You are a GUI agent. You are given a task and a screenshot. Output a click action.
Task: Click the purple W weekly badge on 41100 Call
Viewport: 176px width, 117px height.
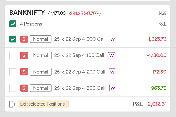click(111, 55)
